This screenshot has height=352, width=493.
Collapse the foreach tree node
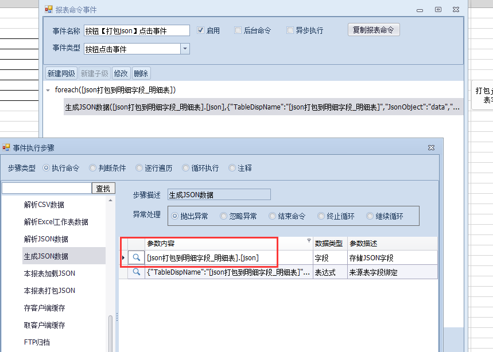(x=48, y=90)
